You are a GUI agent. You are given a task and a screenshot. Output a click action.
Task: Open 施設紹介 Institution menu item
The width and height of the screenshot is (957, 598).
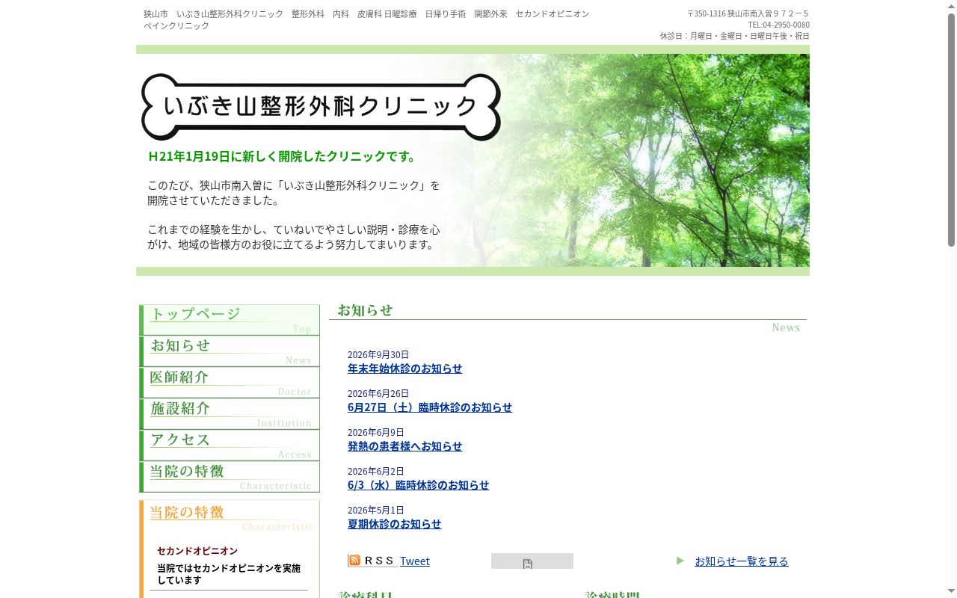[230, 414]
